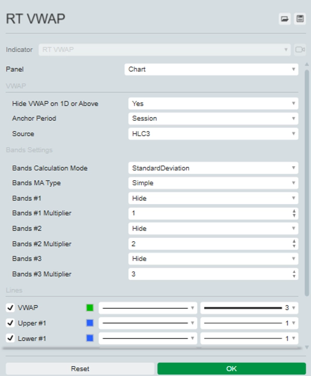Confirm settings with the green OK button

click(x=231, y=369)
